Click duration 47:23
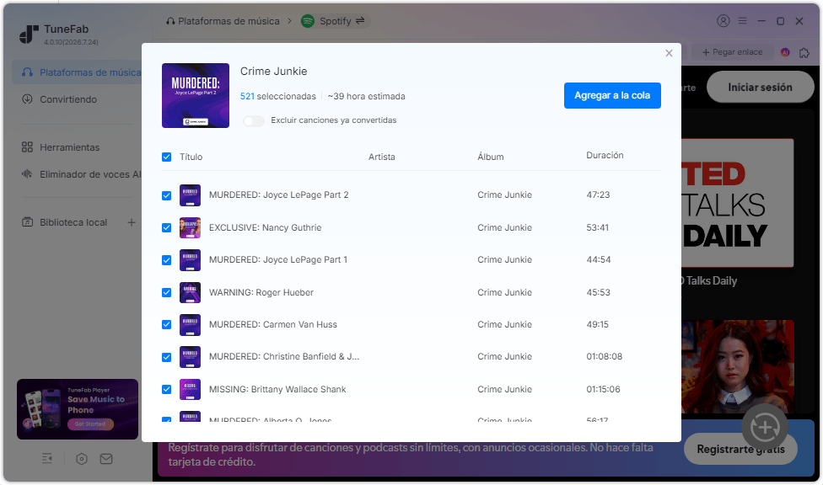This screenshot has height=485, width=823. [598, 195]
